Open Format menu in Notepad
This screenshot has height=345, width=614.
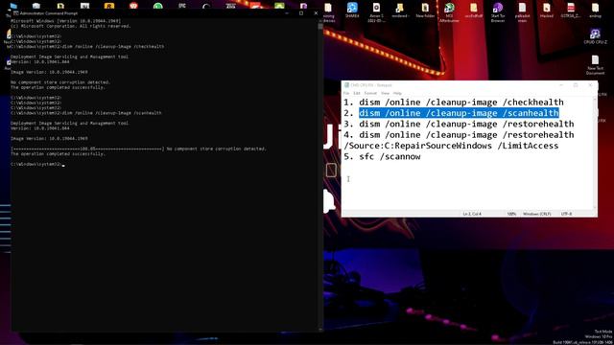click(x=370, y=93)
